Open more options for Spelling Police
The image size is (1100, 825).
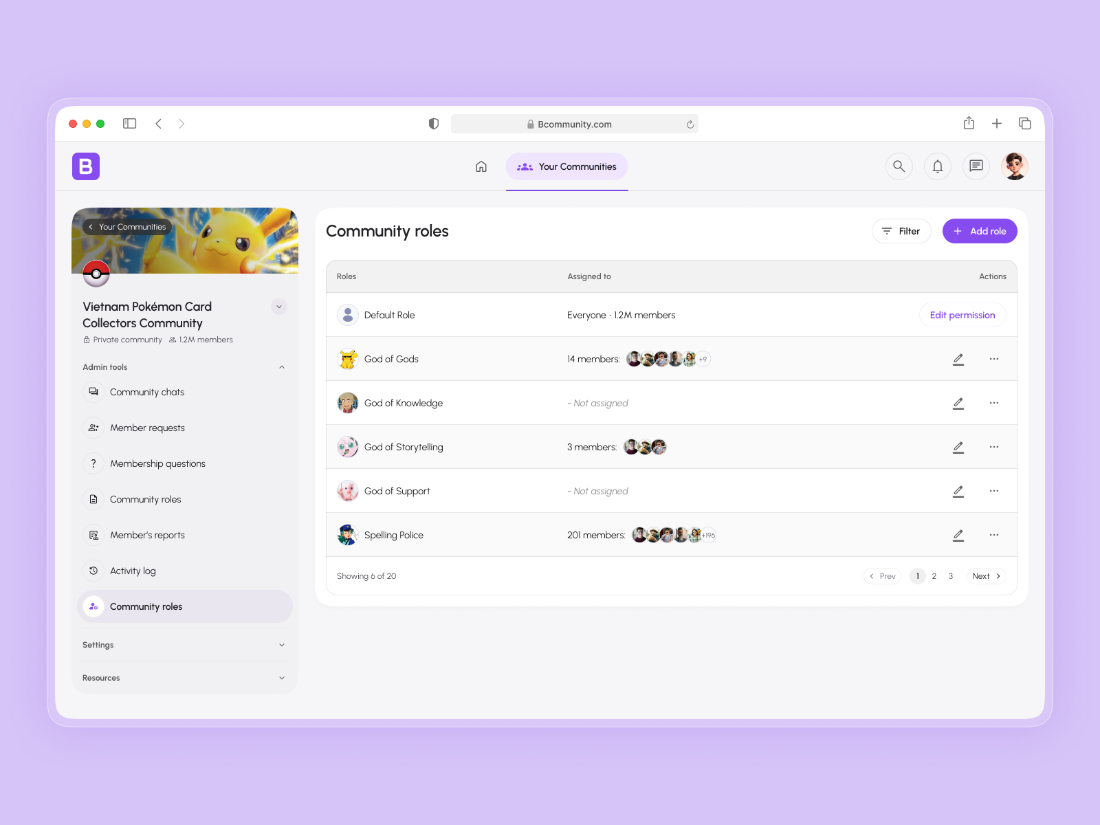994,535
